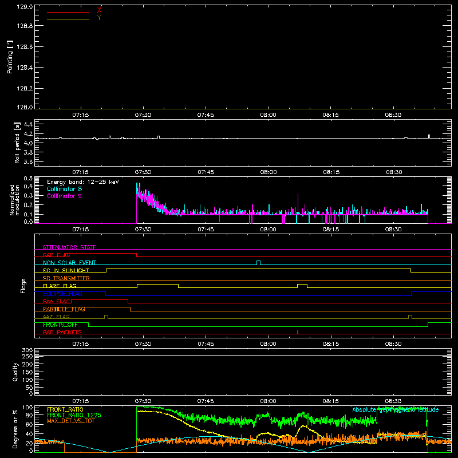Select the magenta Collimator 9 legend label
Viewport: 458px width, 458px height.
(x=64, y=196)
